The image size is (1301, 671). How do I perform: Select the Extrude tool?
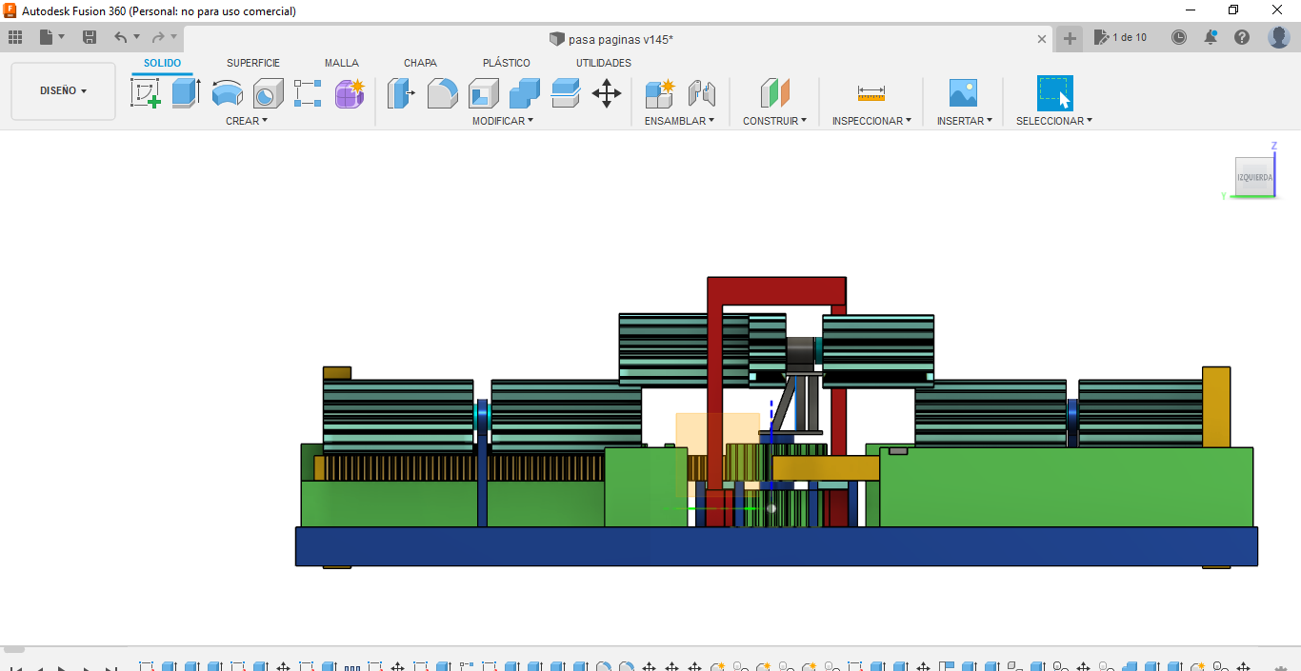pos(186,93)
